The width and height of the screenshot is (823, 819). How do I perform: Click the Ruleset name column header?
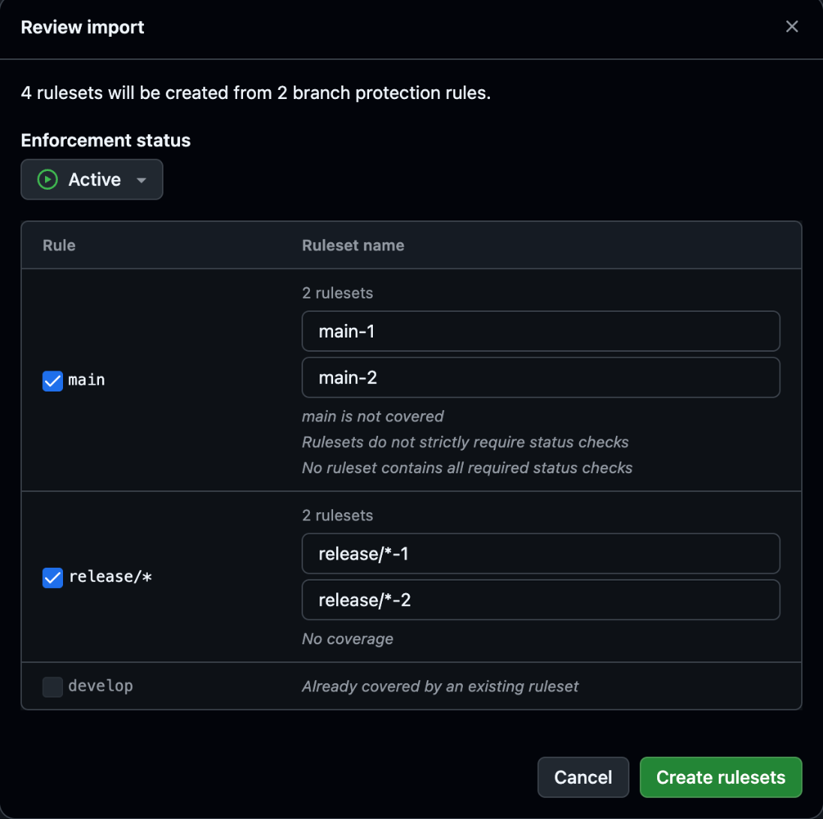pos(353,245)
